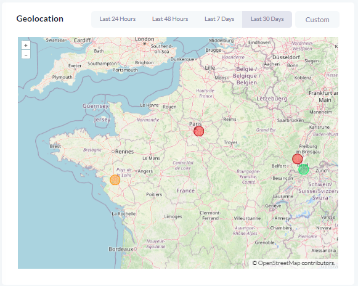The width and height of the screenshot is (358, 286).
Task: Click the France country label
Action: pyautogui.click(x=185, y=190)
